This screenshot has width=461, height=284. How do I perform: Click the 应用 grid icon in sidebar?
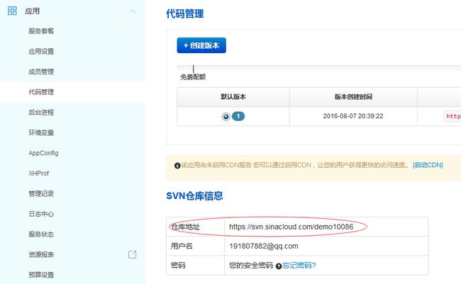pyautogui.click(x=12, y=11)
